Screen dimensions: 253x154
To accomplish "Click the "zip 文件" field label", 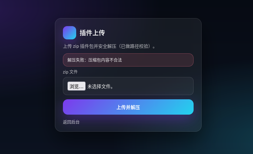I will point(70,72).
